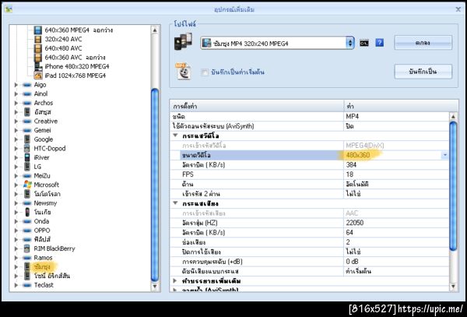This screenshot has height=317, width=467.
Task: Click the volume control value 0 dB
Action: point(353,262)
